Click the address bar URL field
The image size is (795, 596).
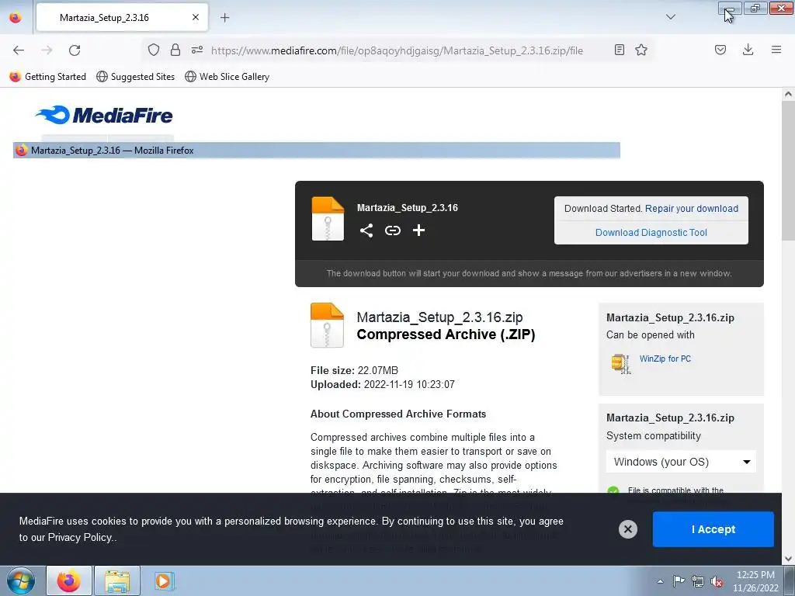(397, 50)
